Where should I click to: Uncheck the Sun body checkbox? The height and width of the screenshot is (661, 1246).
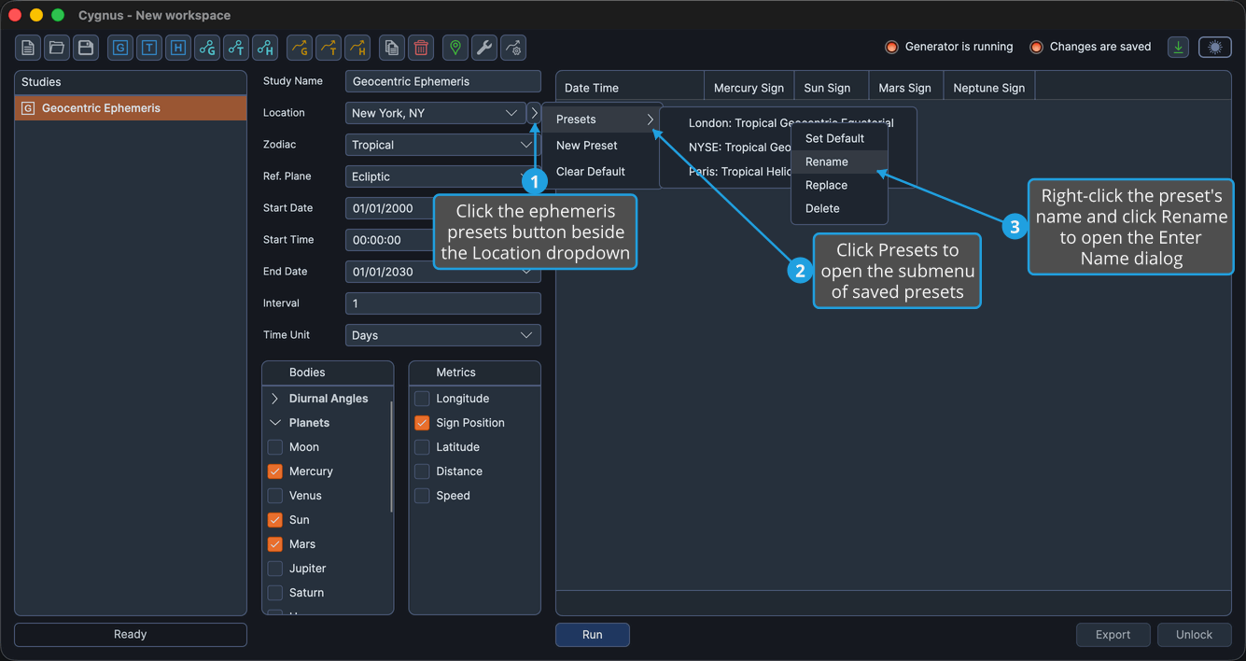pyautogui.click(x=275, y=520)
